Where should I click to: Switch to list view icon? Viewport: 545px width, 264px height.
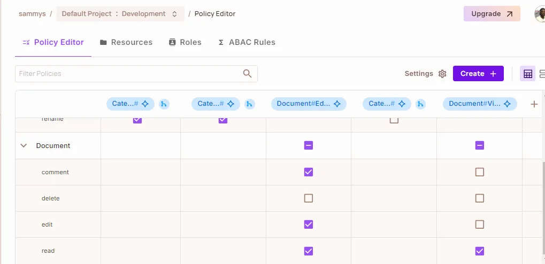pos(541,74)
